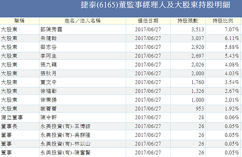The width and height of the screenshot is (242, 157).
Task: Select shareholder name 徐福彰
Action: (48, 91)
